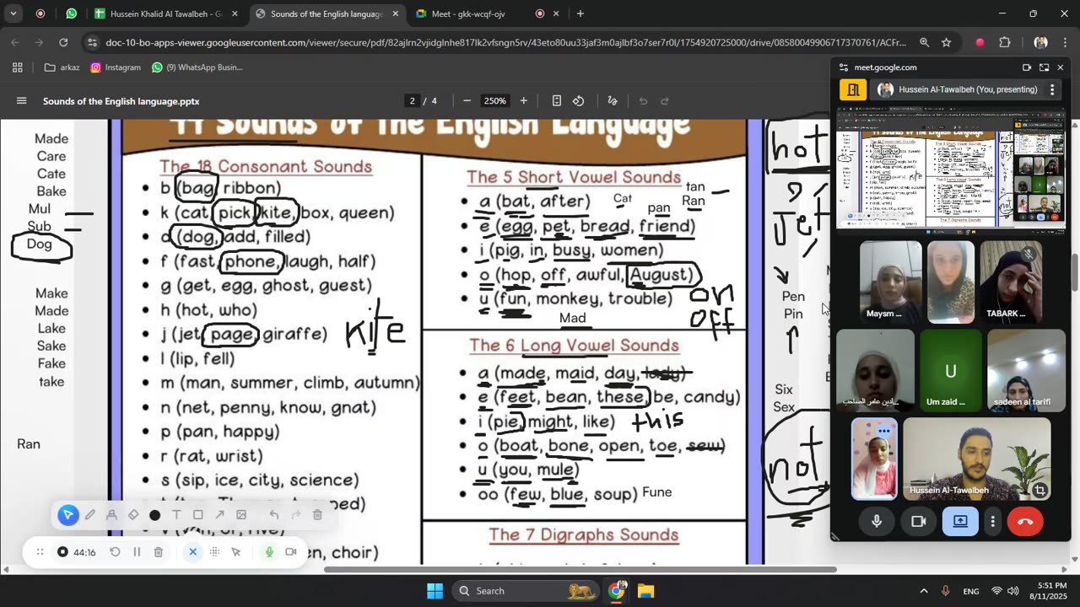Open the black color picker swatch
Viewport: 1080px width, 607px height.
155,515
